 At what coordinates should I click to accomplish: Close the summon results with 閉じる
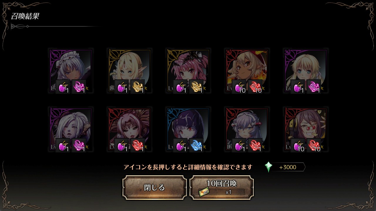coord(155,188)
